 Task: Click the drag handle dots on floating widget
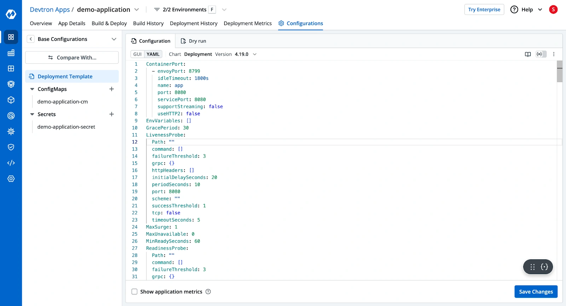pyautogui.click(x=532, y=267)
